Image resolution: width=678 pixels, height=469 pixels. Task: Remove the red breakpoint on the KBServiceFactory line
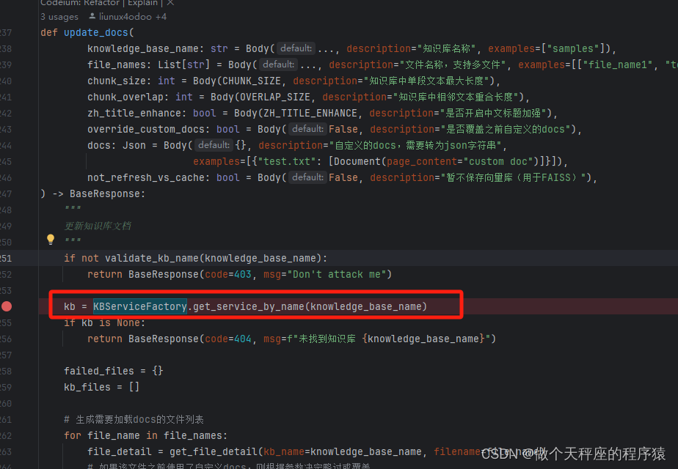pos(7,306)
